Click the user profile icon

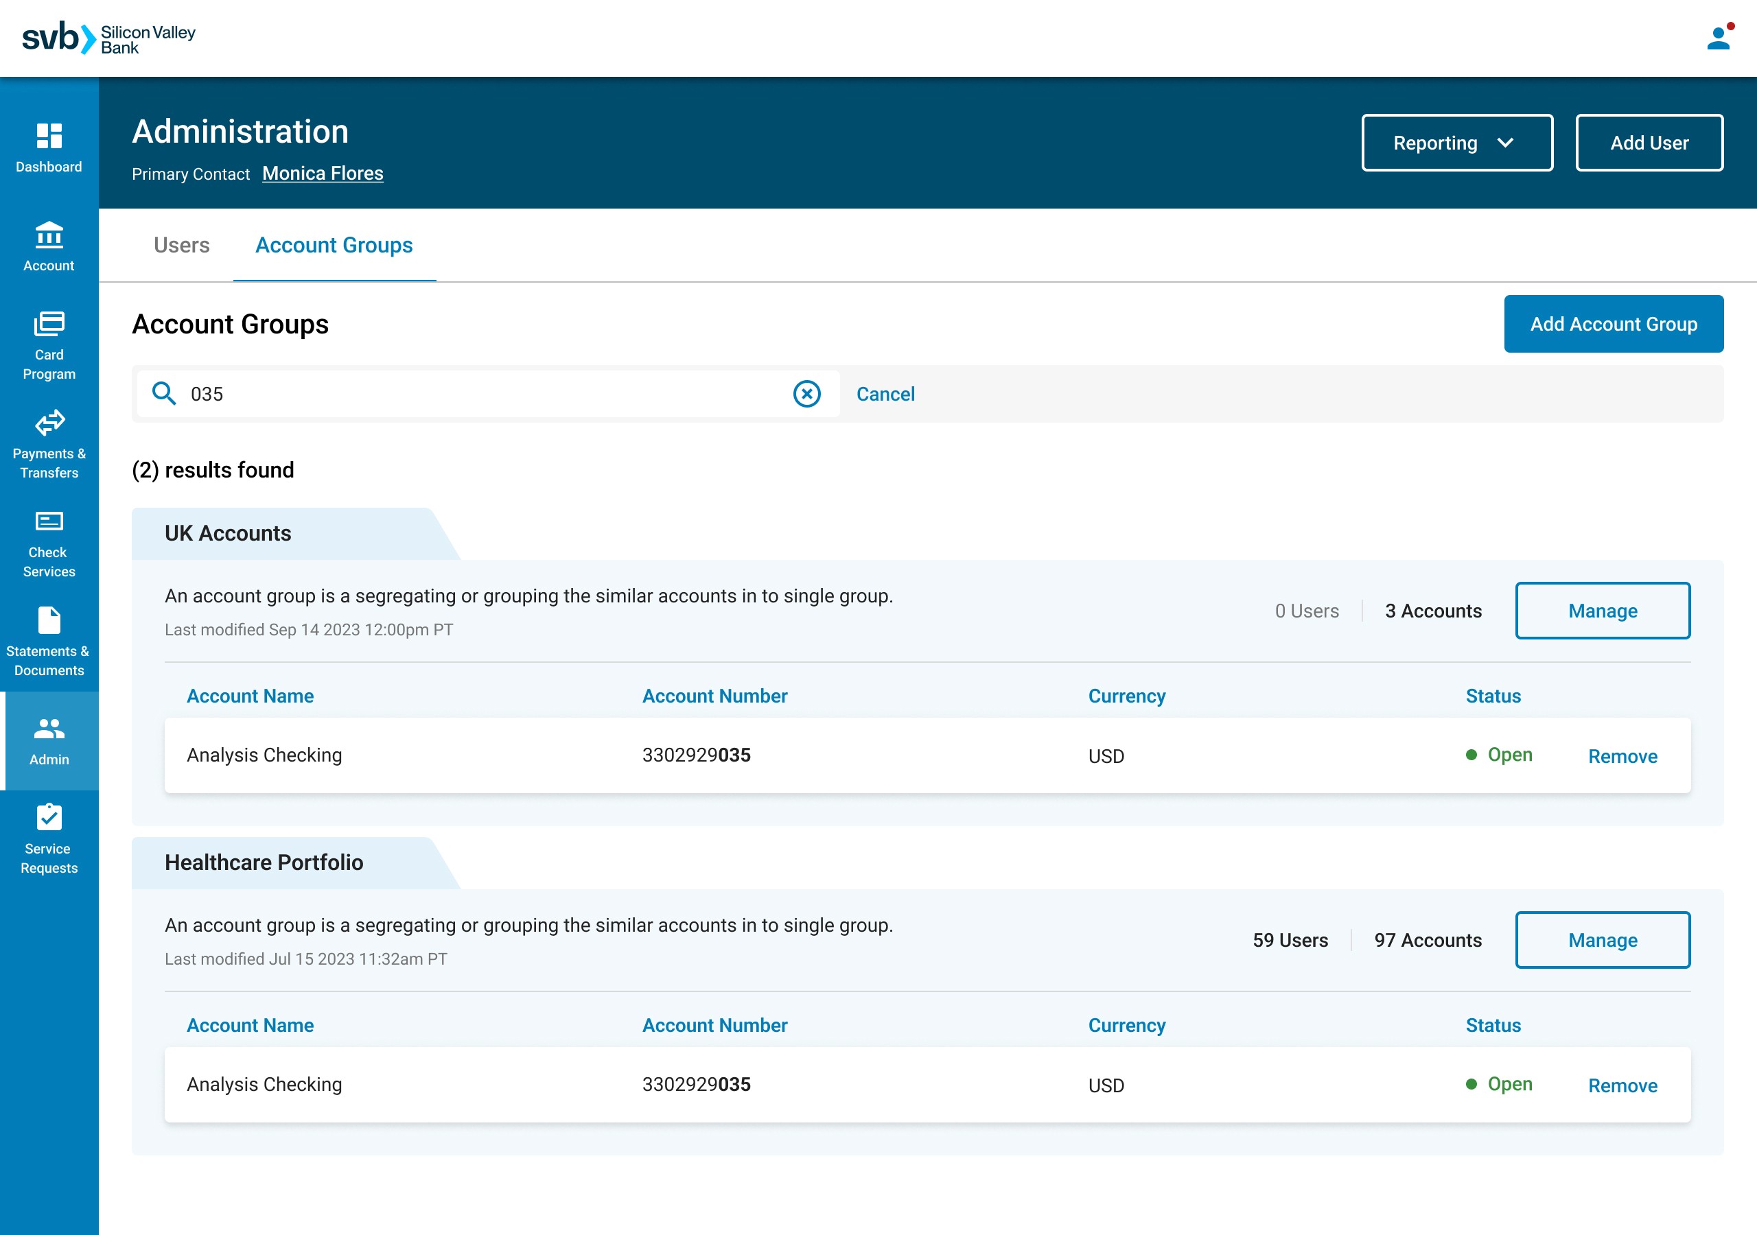pyautogui.click(x=1718, y=38)
